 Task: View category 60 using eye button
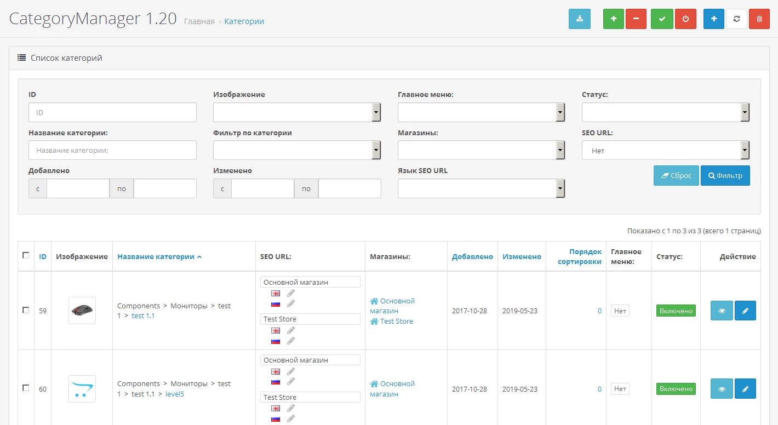click(722, 389)
